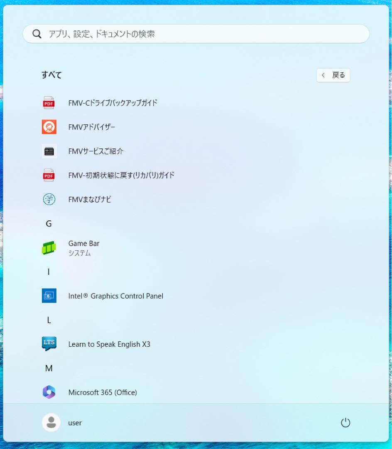
Task: Click the user account name
Action: coord(75,423)
